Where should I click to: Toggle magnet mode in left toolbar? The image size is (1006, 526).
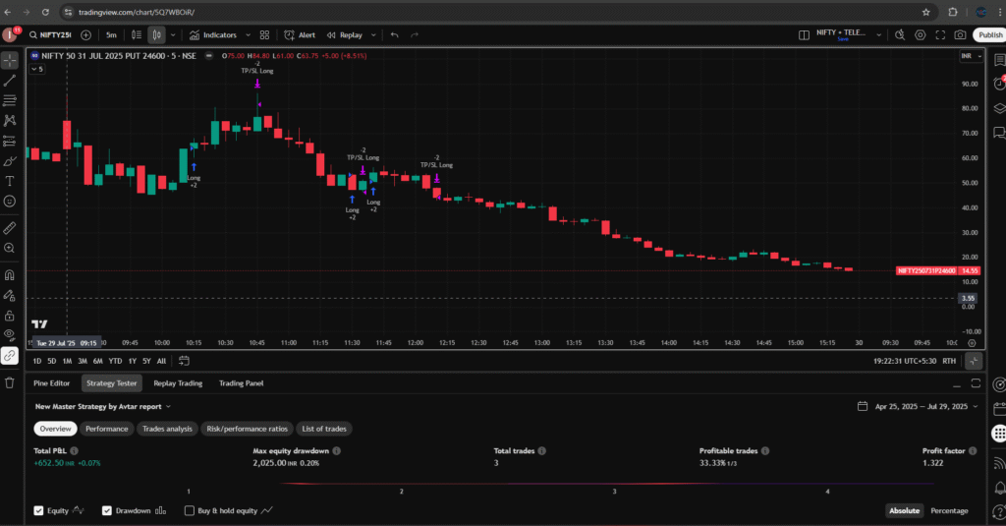10,275
